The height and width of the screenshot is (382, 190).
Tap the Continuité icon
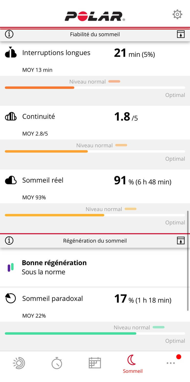pos(11,117)
